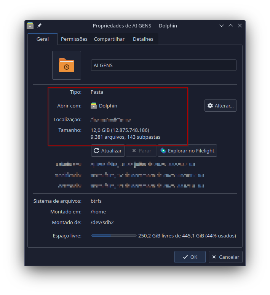Image resolution: width=270 pixels, height=295 pixels.
Task: Click the Dolphin icon next to Abrir com
Action: [x=94, y=106]
